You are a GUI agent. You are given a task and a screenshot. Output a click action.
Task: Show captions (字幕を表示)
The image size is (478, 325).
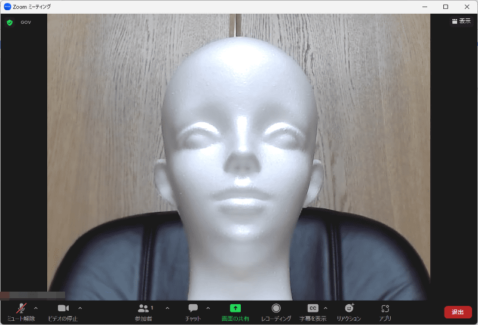click(312, 312)
